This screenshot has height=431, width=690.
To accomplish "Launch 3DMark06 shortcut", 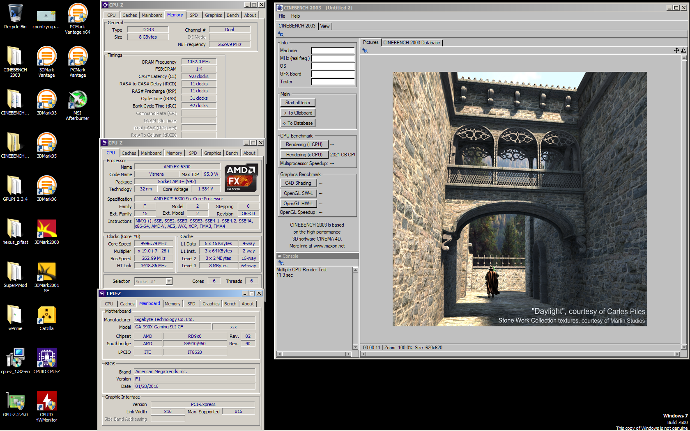I will (46, 189).
